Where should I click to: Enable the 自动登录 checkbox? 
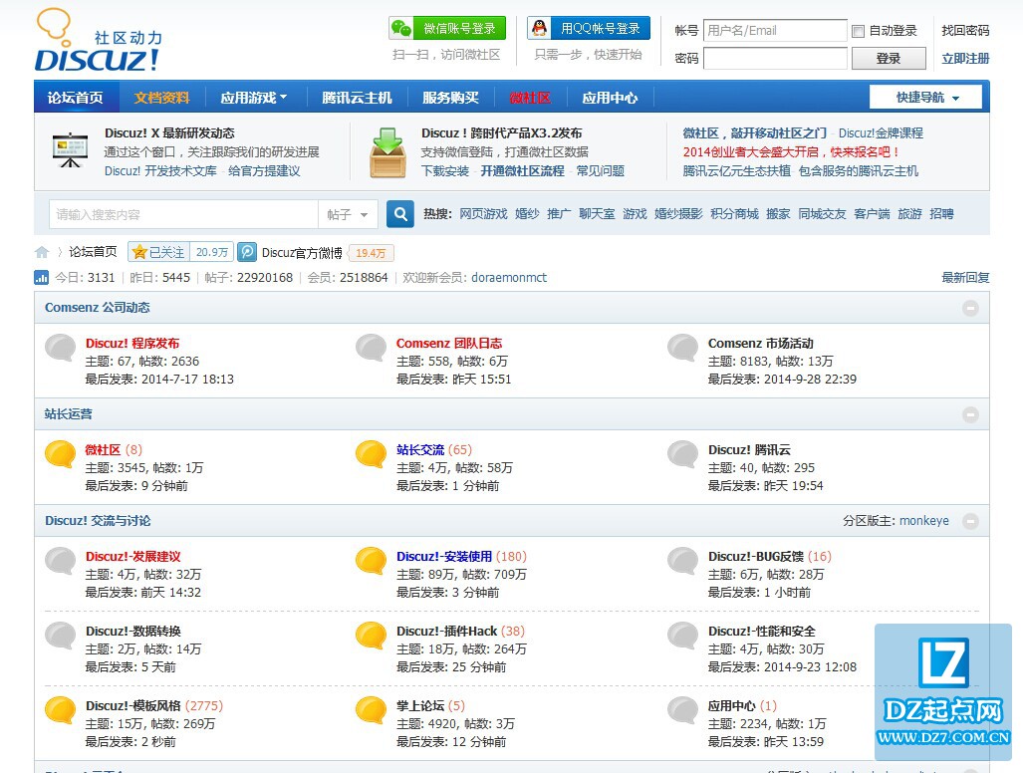pyautogui.click(x=858, y=31)
